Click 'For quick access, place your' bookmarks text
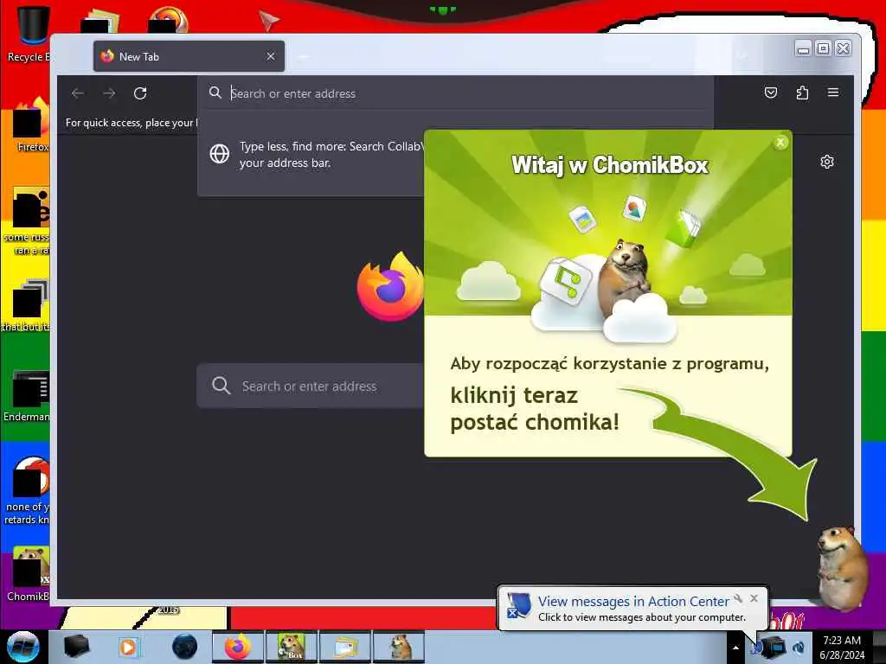The height and width of the screenshot is (664, 886). click(132, 123)
